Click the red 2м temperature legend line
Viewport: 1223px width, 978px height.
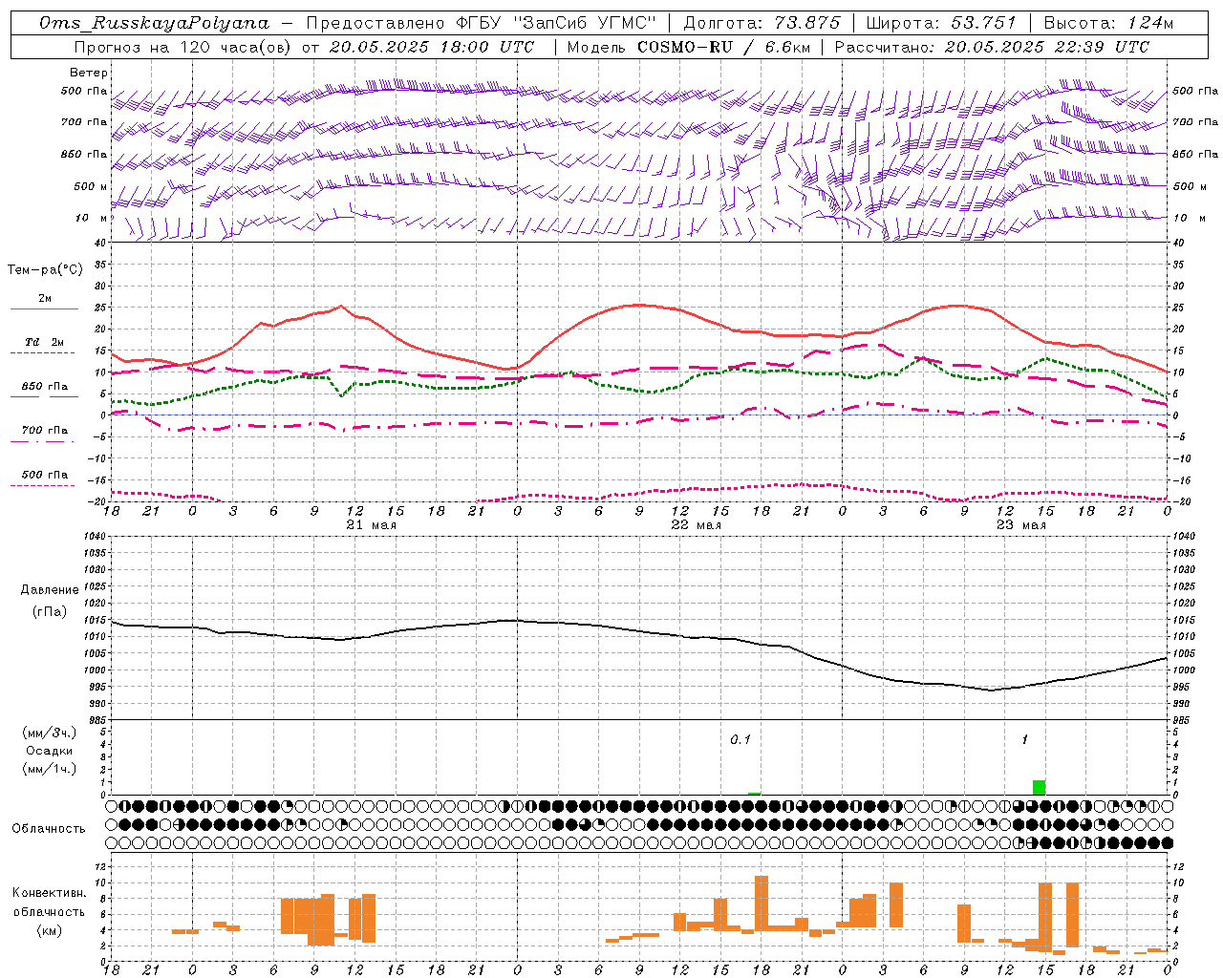coord(44,308)
